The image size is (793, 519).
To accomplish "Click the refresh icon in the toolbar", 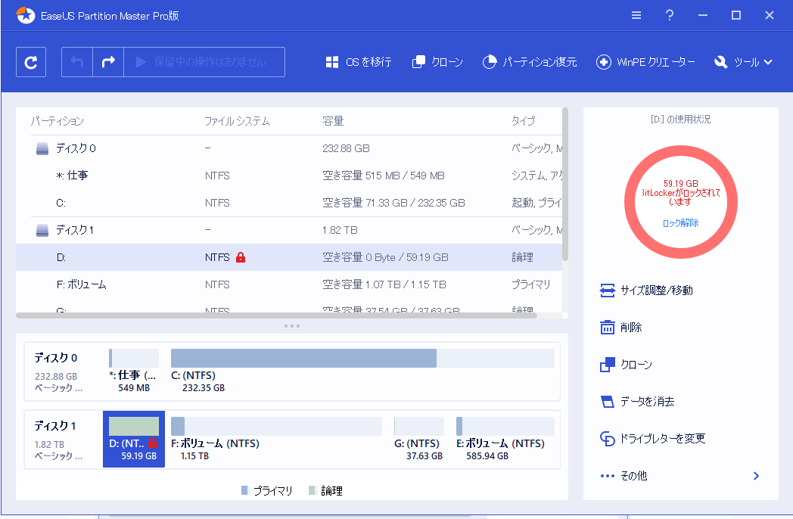I will pyautogui.click(x=30, y=61).
